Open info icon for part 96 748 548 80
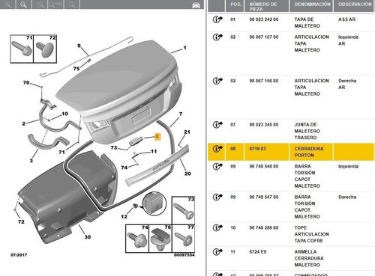Screen dimensions: 375x276 click(x=217, y=166)
